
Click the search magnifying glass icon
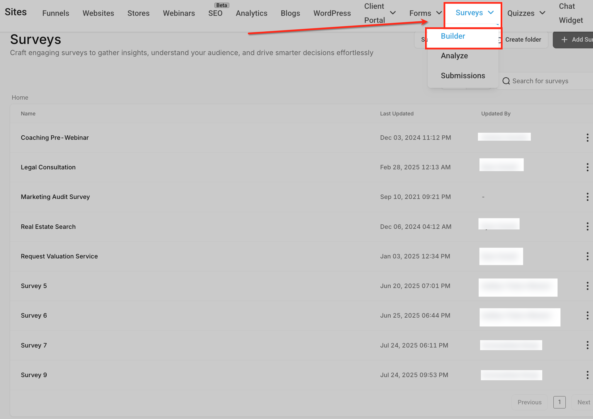pos(506,81)
